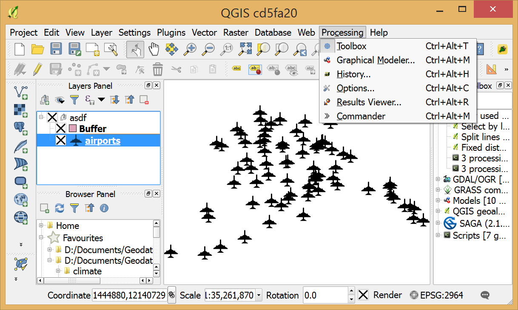
Task: Expand the Home node in Browser Panel
Action: pos(41,225)
